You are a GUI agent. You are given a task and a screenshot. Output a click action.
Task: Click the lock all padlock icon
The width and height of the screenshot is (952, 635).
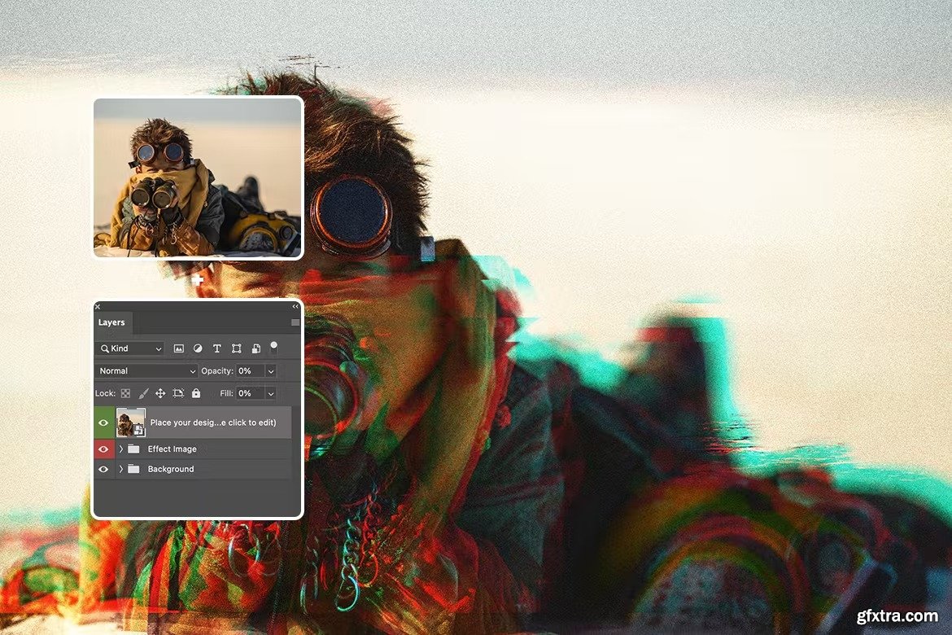click(x=196, y=393)
